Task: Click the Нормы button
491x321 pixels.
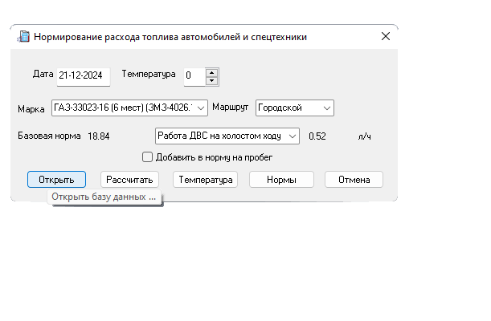Action: tap(281, 180)
